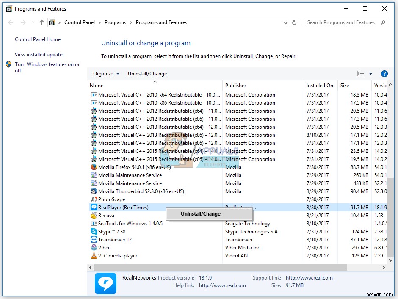Click the Programs and Features breadcrumb
This screenshot has height=299, width=398.
point(161,22)
